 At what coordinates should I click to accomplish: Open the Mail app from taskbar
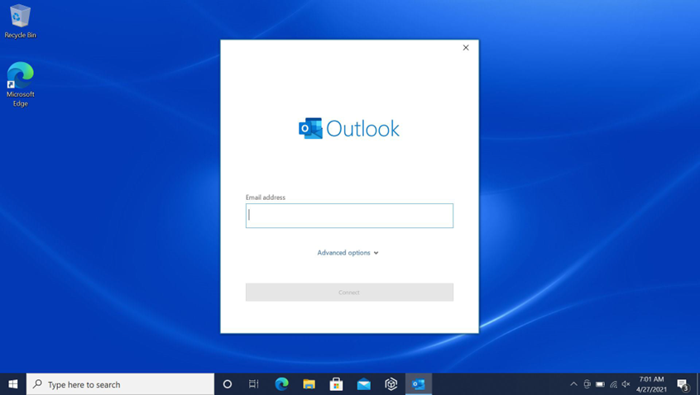[x=363, y=384]
